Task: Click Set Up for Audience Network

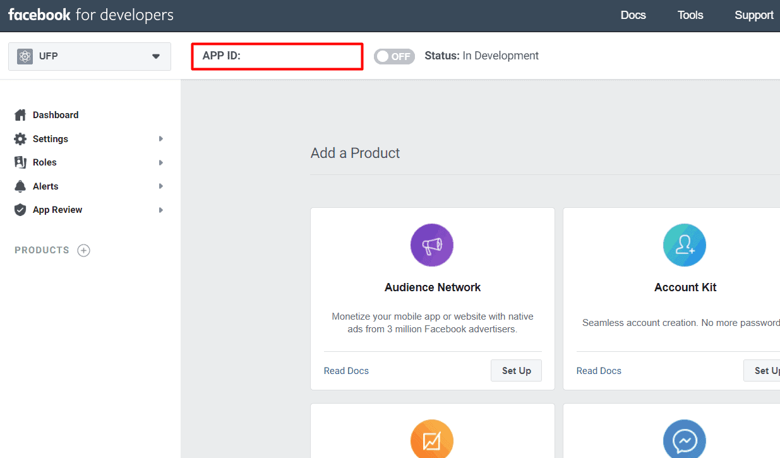Action: pos(516,371)
